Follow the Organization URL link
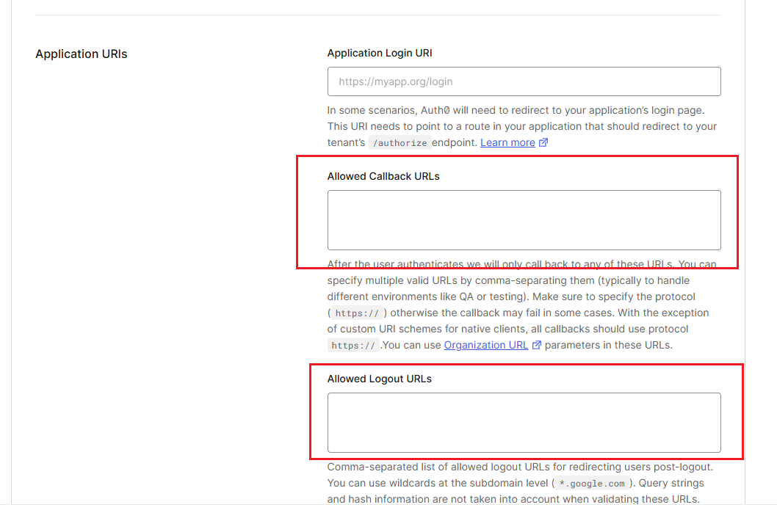Viewport: 777px width, 510px height. point(485,346)
